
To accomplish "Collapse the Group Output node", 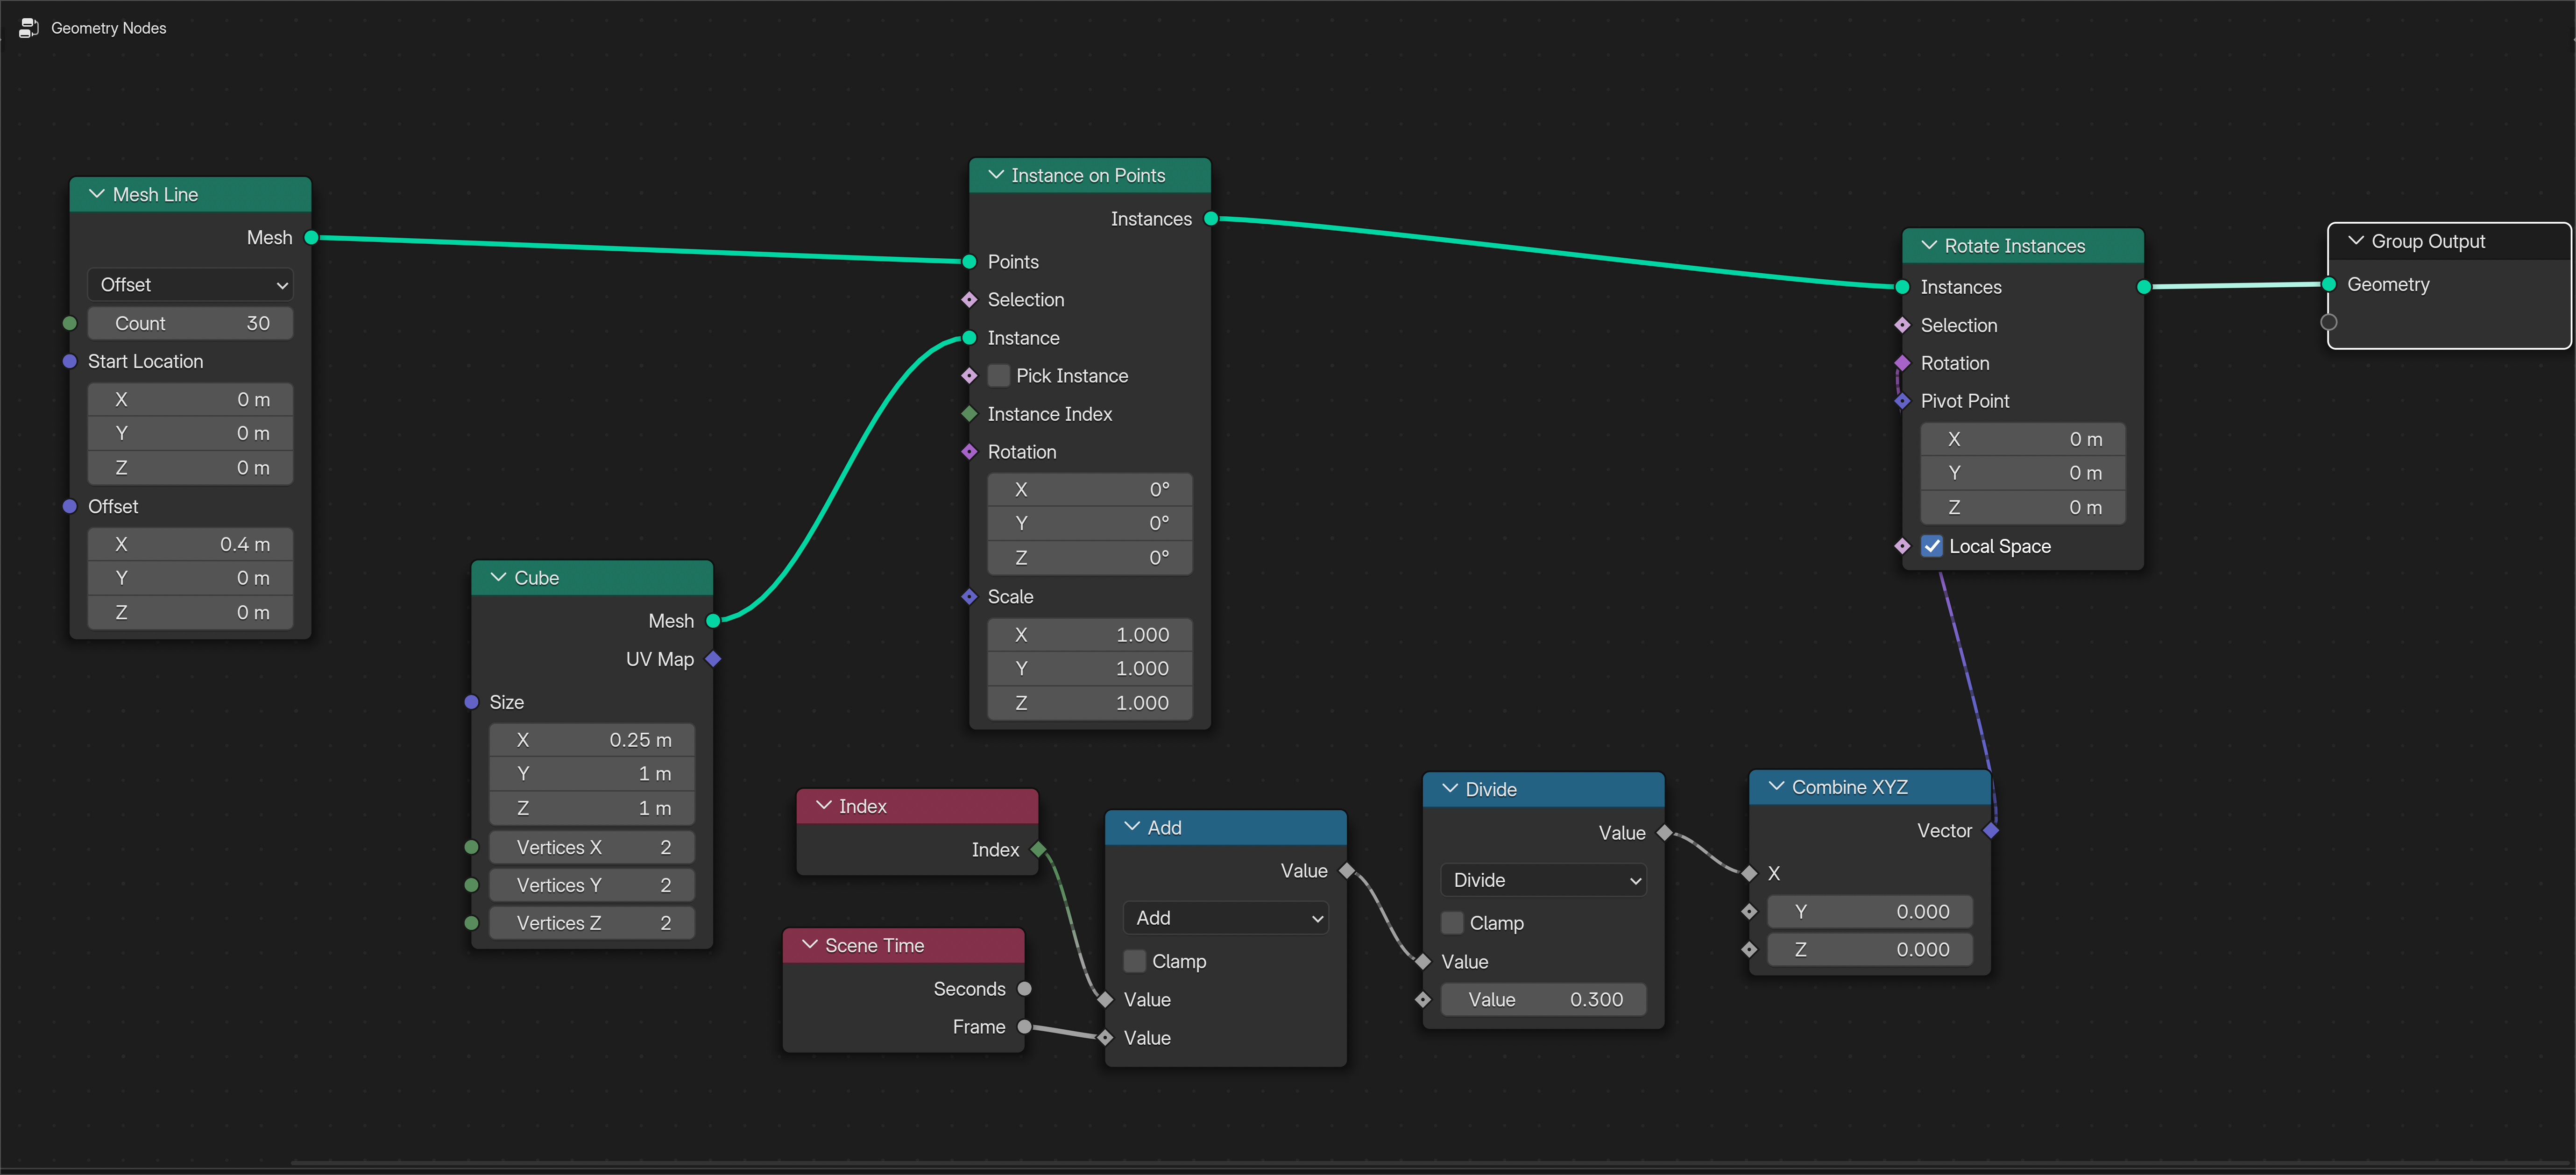I will click(x=2356, y=241).
